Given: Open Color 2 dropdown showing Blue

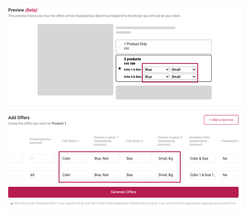Looking at the screenshot, I should coord(157,77).
